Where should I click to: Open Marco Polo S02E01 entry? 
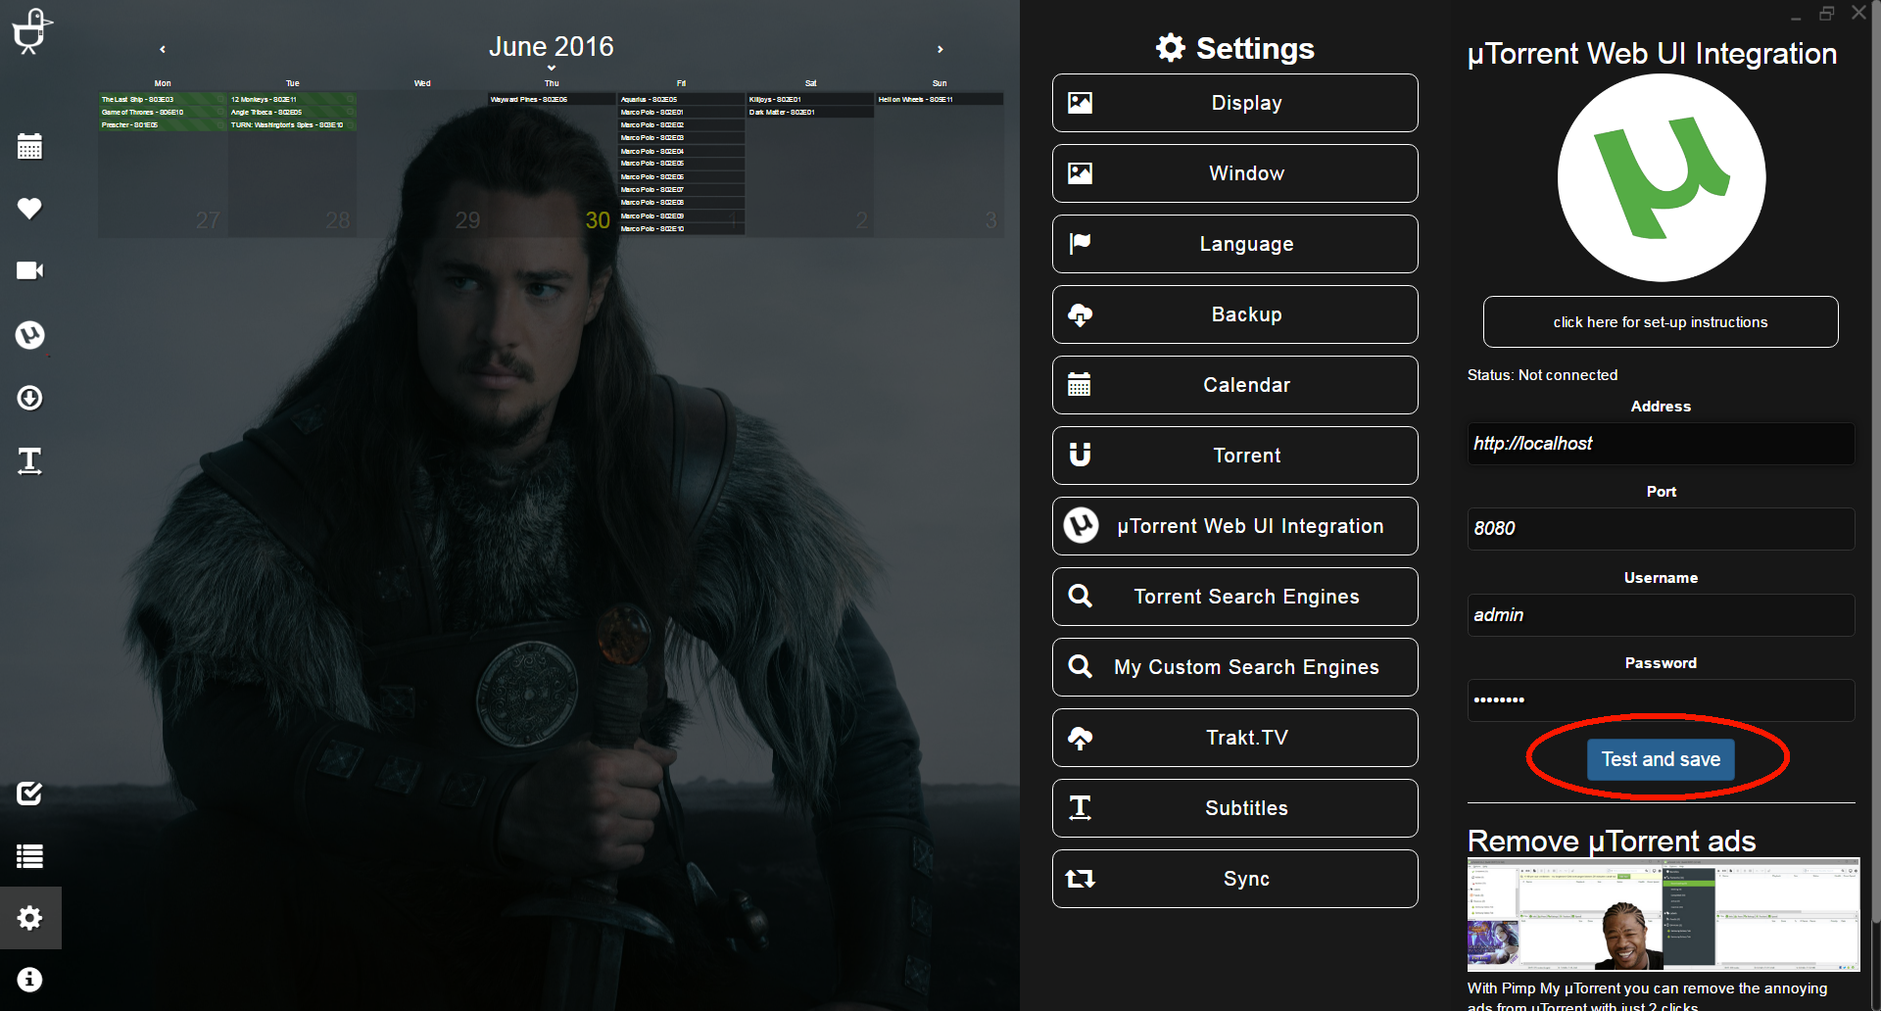click(681, 112)
